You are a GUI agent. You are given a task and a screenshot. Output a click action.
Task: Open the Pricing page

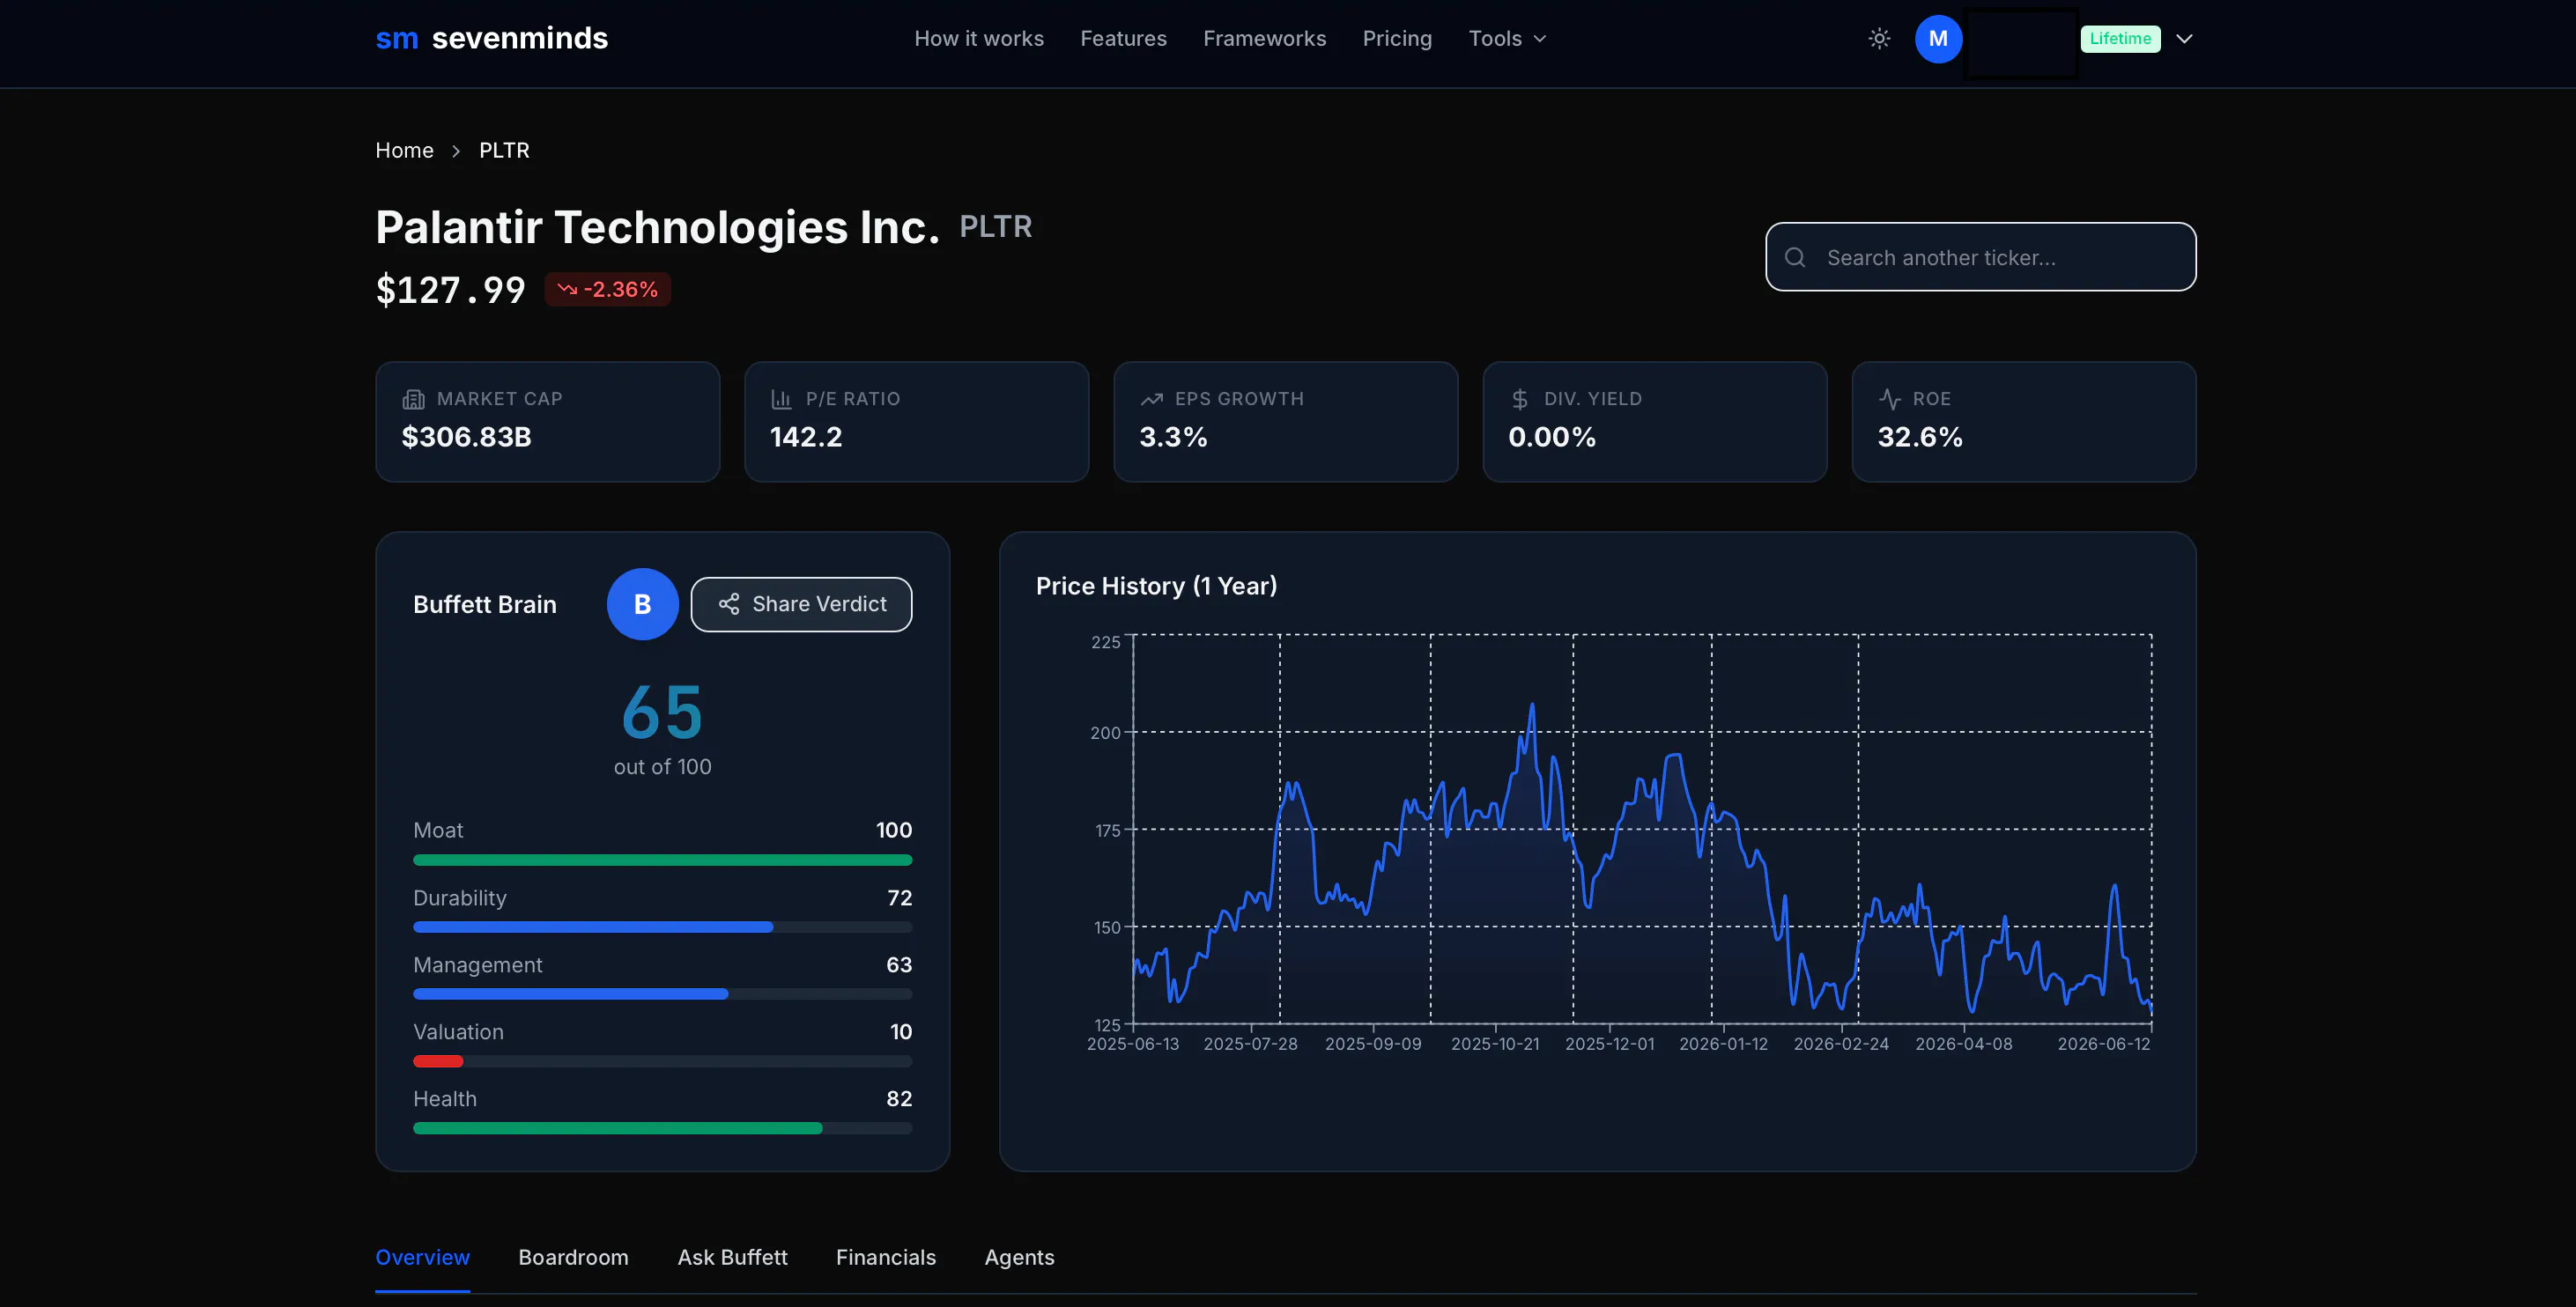coord(1397,39)
